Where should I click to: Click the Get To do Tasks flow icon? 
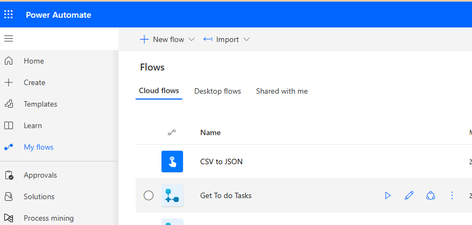click(x=172, y=195)
